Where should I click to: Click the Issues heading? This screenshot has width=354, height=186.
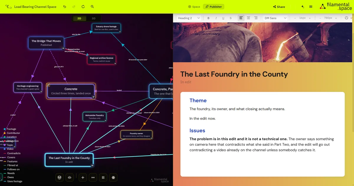tap(197, 131)
